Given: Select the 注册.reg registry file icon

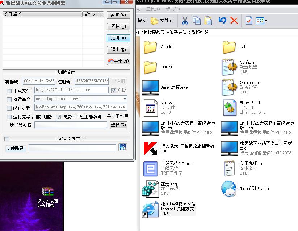Looking at the screenshot, I should 150,189.
